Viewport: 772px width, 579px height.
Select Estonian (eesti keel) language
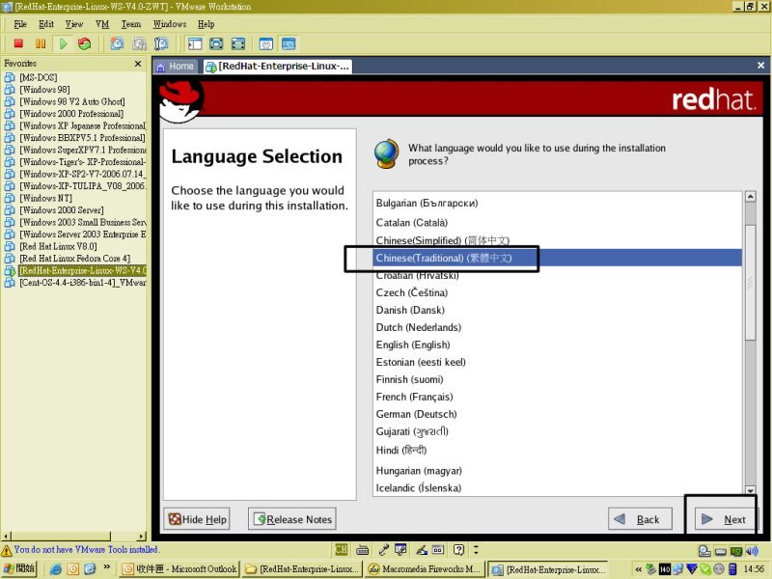557,362
